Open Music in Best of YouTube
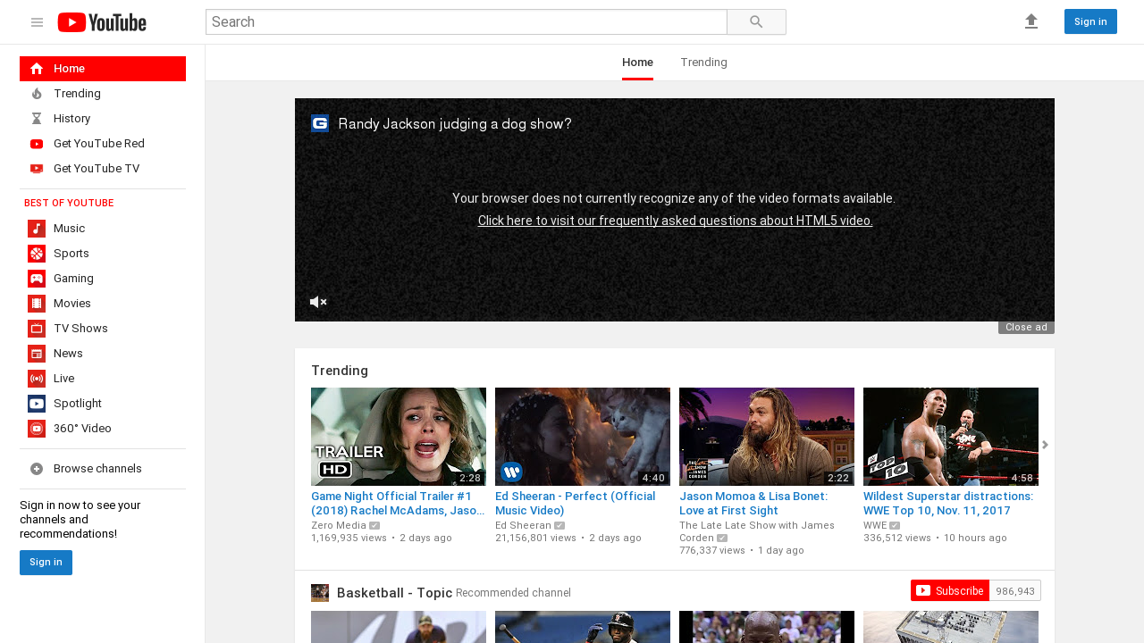Image resolution: width=1144 pixels, height=643 pixels. [x=103, y=229]
